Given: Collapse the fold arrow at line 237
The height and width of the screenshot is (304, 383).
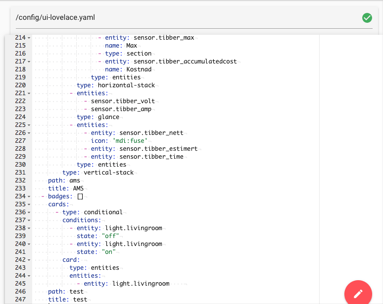Looking at the screenshot, I should tap(29, 221).
